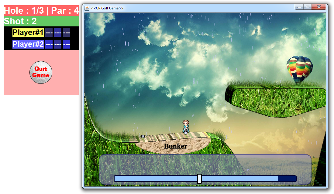Click the Java icon in the title bar
The height and width of the screenshot is (194, 334).
(87, 8)
